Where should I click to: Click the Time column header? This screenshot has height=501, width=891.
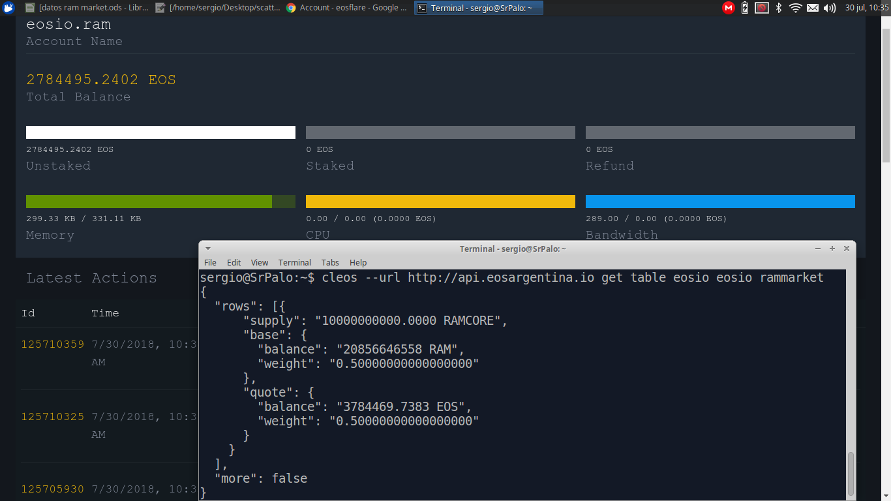(105, 313)
